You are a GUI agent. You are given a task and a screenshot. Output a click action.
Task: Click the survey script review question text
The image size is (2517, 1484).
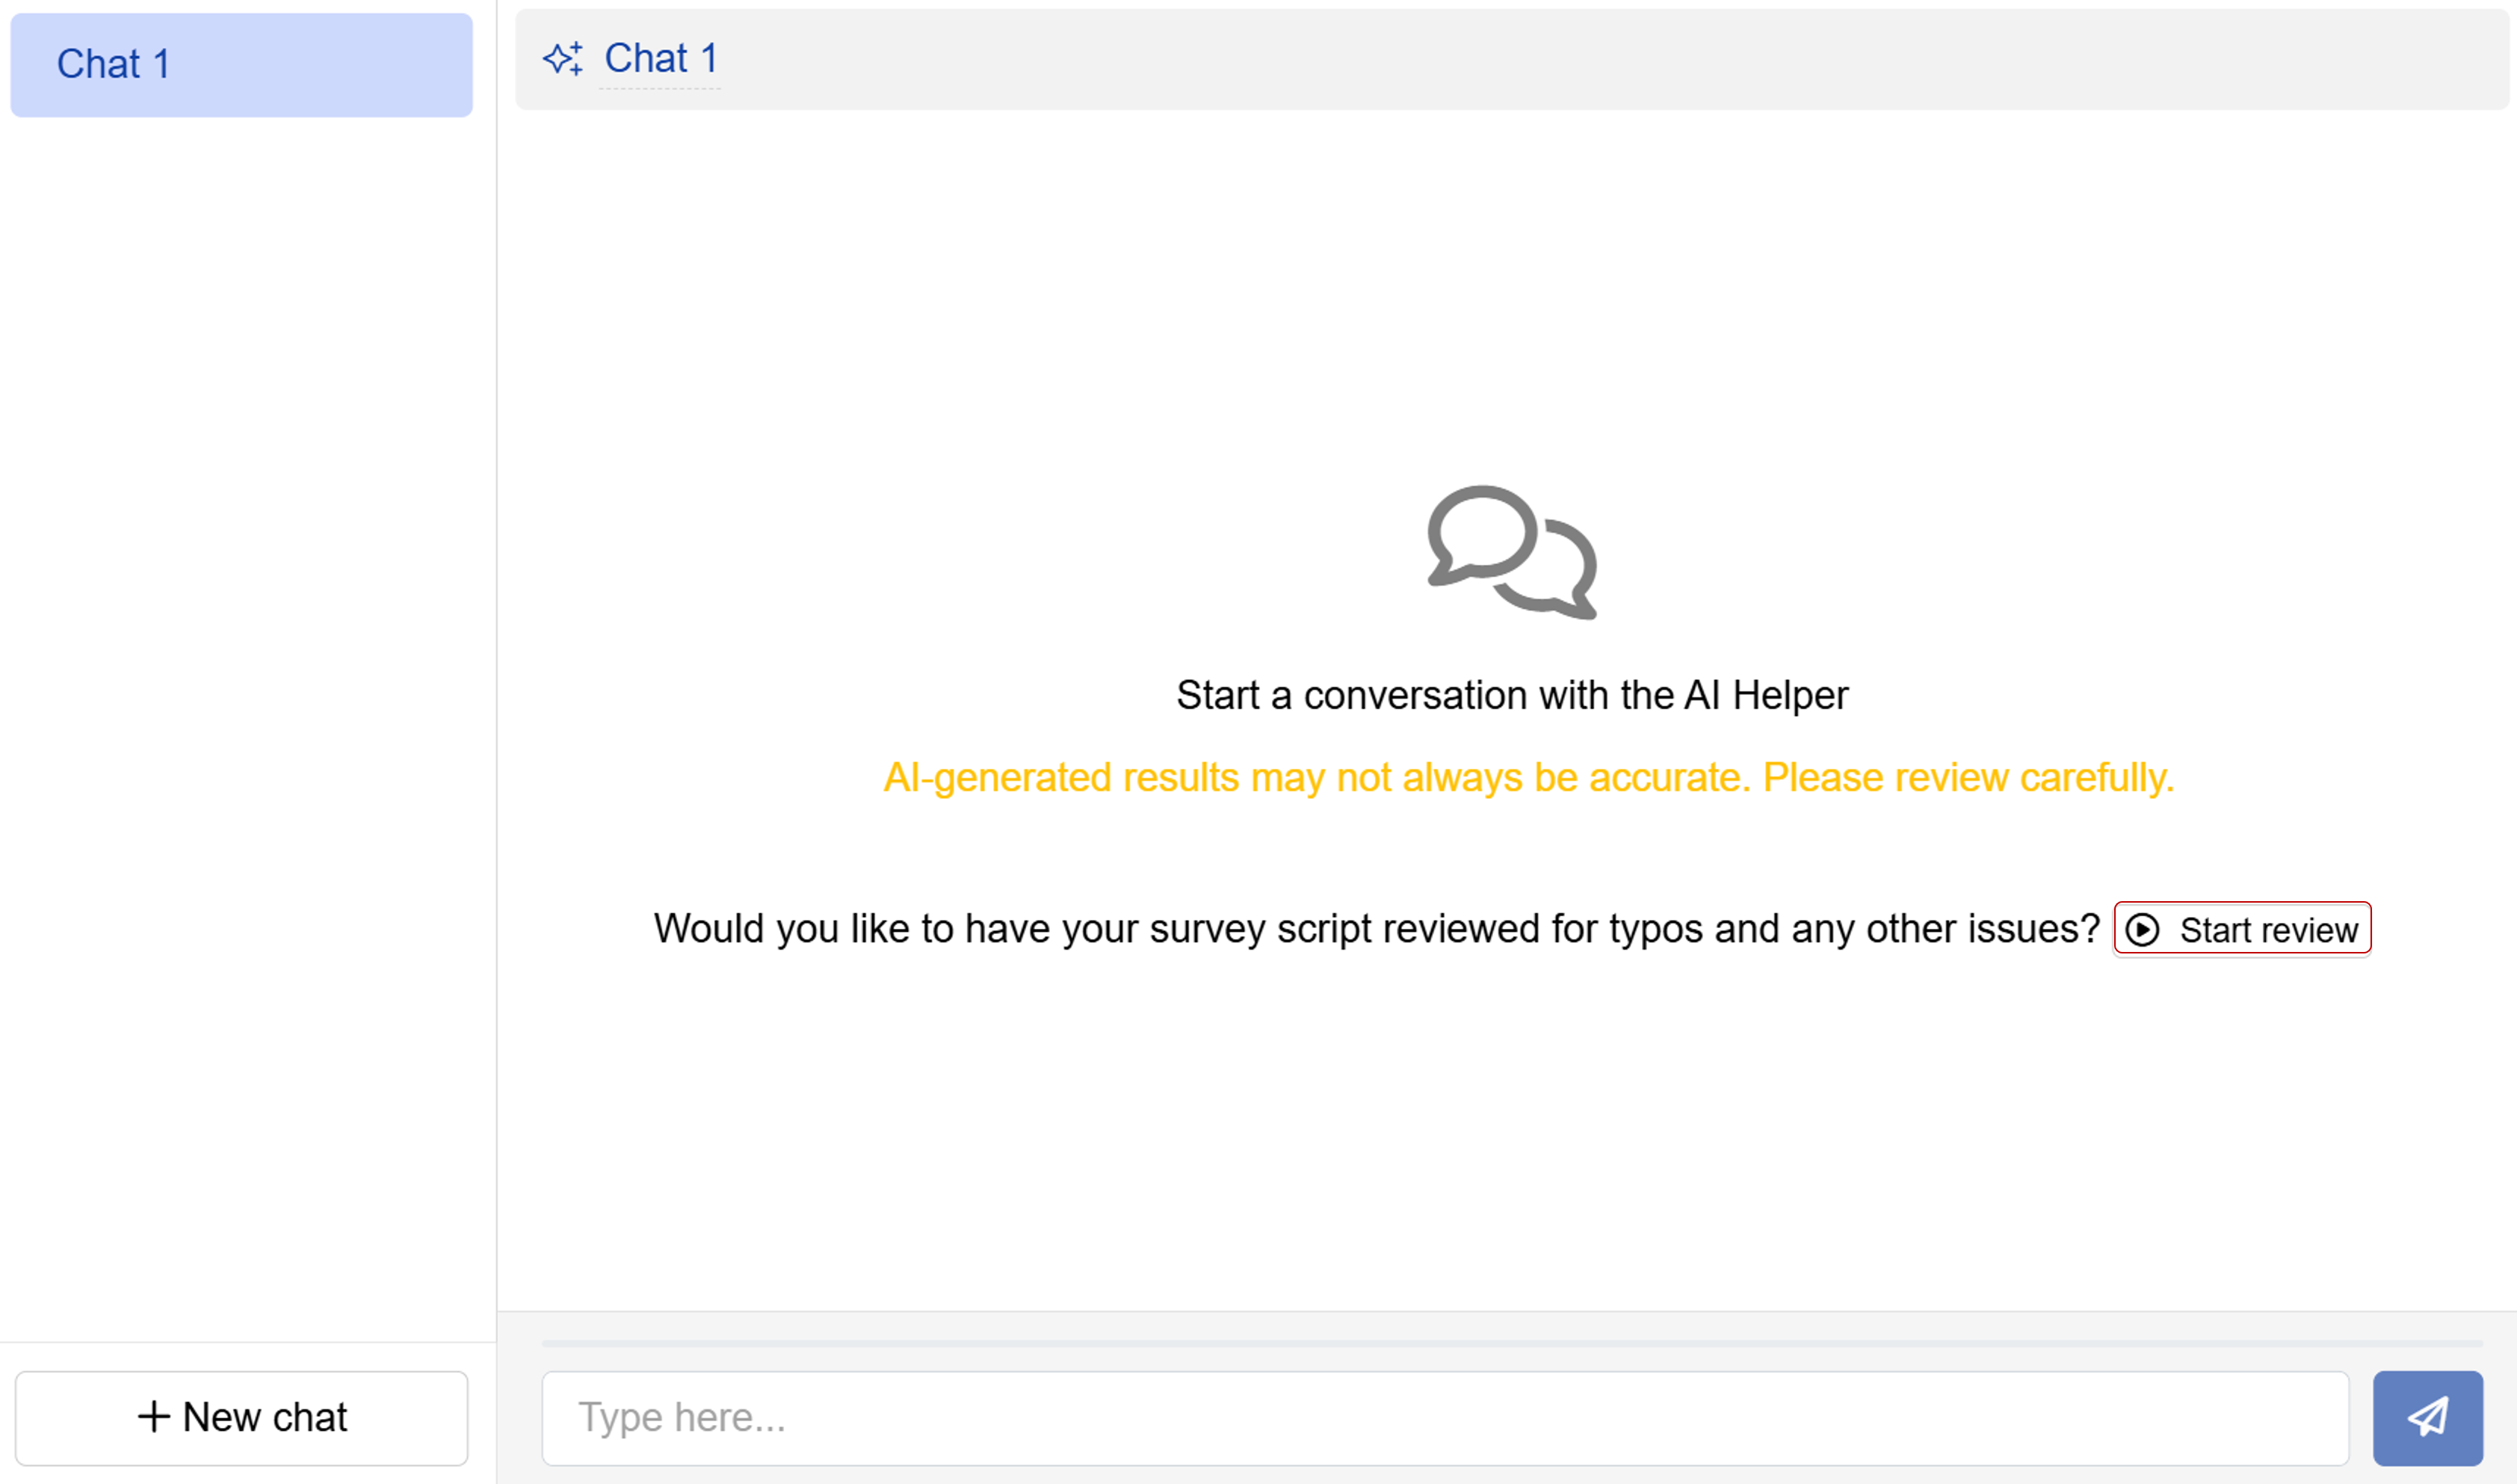1376,929
